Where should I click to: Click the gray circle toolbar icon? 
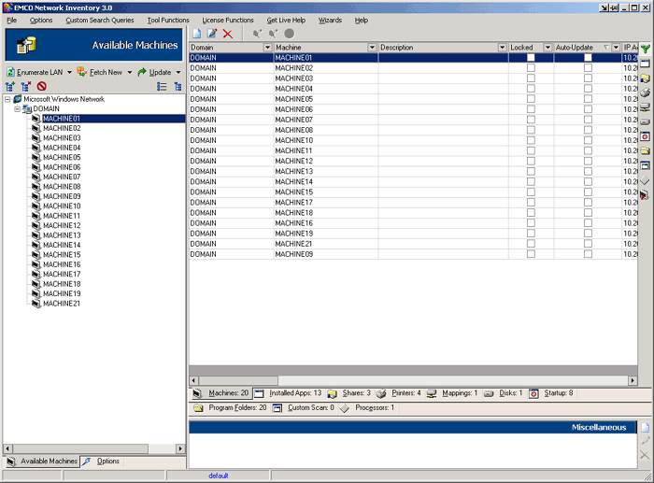[x=289, y=34]
